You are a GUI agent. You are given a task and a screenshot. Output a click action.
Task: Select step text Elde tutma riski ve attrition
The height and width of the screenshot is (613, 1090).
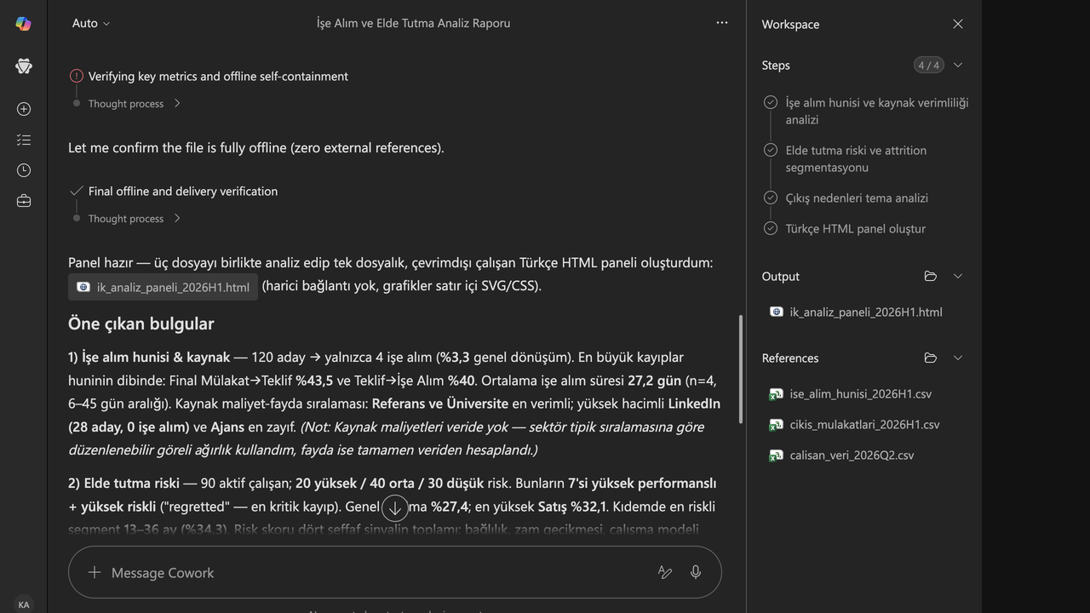(x=856, y=158)
